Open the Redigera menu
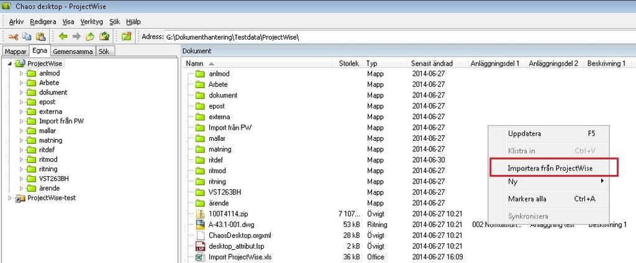Image resolution: width=636 pixels, height=263 pixels. coord(43,22)
